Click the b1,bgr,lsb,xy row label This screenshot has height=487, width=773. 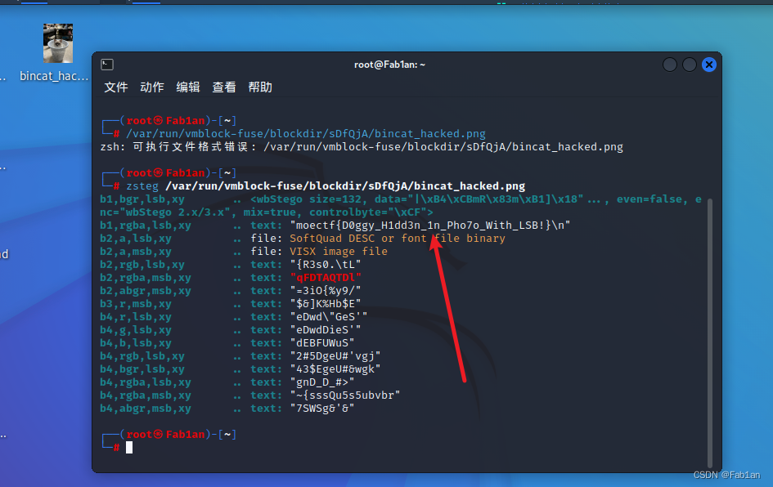coord(142,199)
